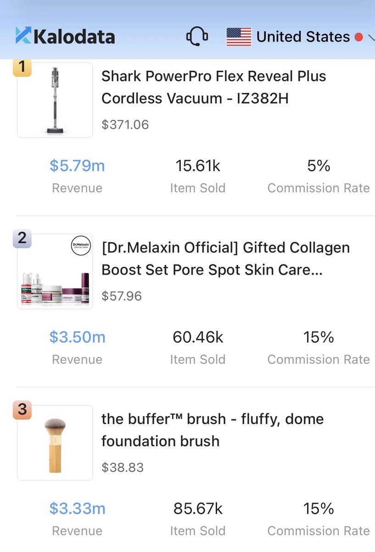Open the buffer brush product thumbnail

tap(55, 443)
